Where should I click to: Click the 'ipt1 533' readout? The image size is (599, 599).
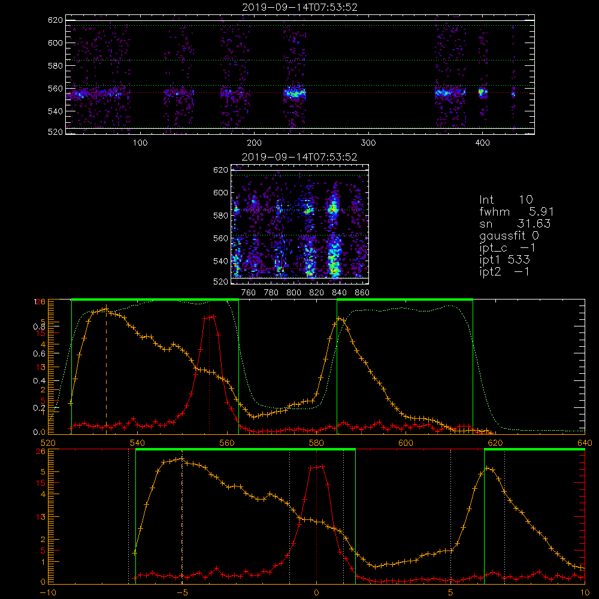(504, 260)
